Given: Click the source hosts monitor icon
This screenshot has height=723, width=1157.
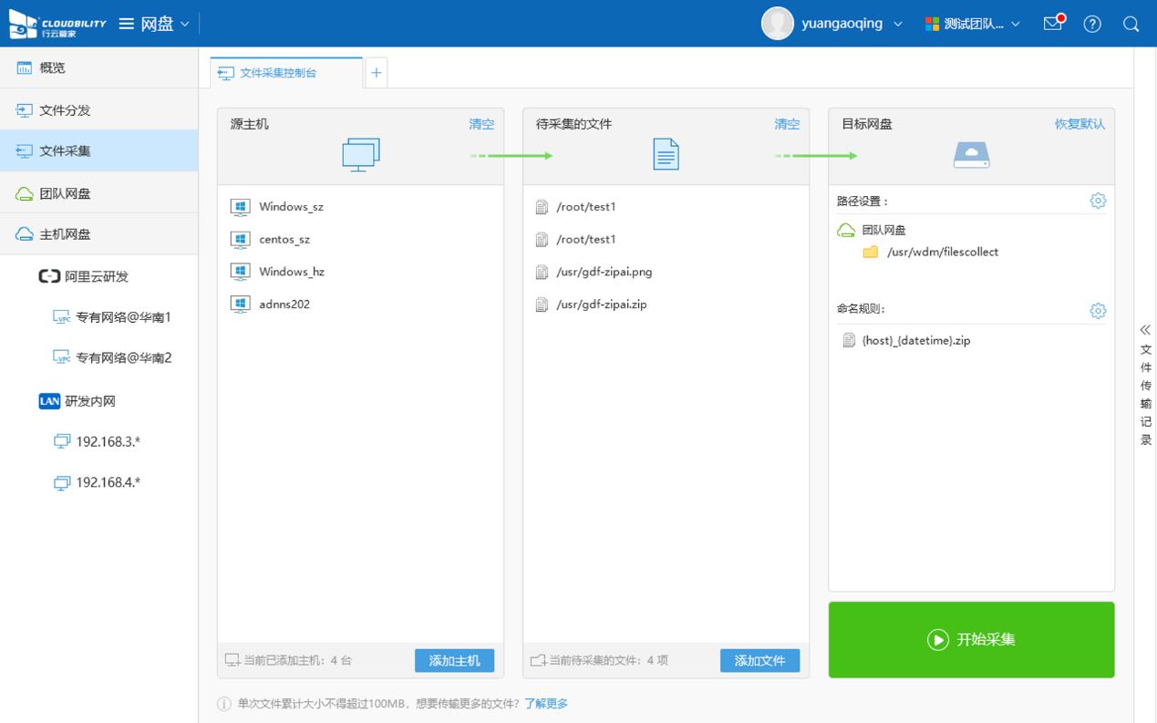Looking at the screenshot, I should click(361, 155).
